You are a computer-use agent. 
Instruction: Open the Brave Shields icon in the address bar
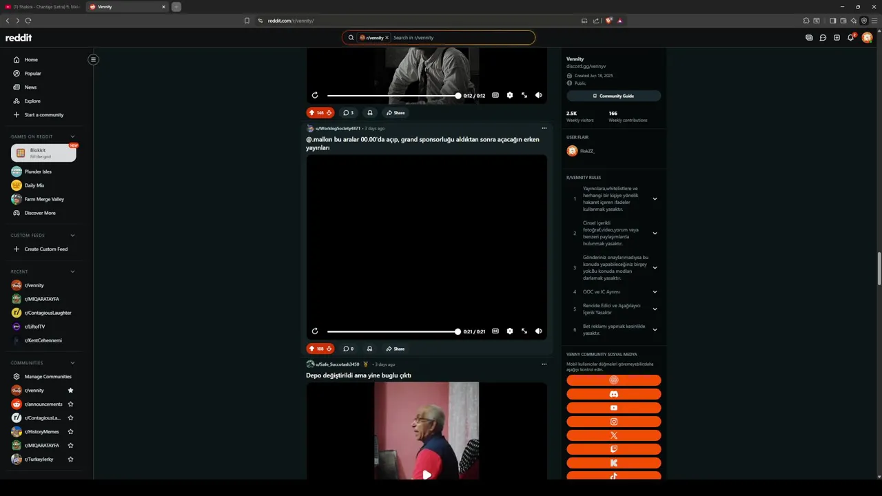coord(609,21)
